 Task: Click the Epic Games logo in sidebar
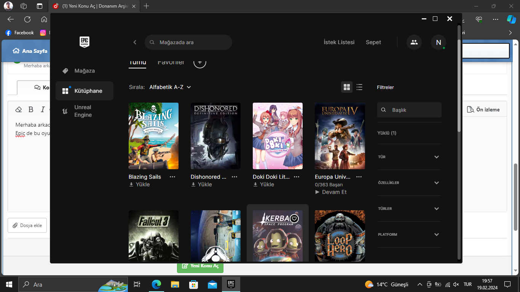85,42
